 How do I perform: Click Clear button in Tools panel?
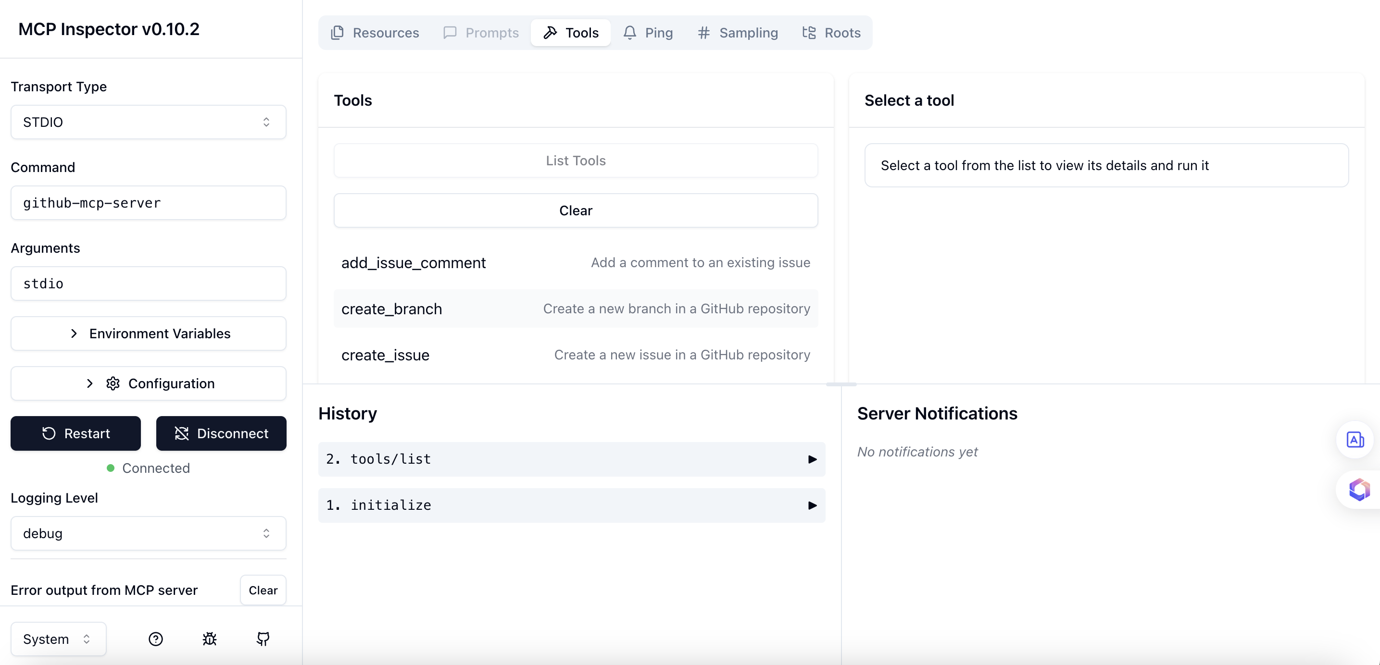click(x=576, y=210)
